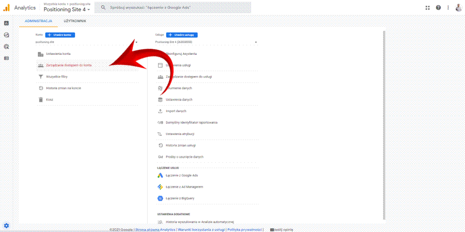
Task: Click the Ustawienia konta building icon
Action: (x=40, y=54)
